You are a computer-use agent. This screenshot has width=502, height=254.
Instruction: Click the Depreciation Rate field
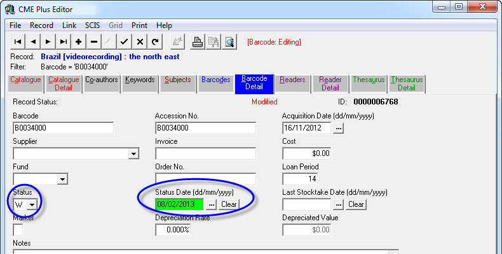pos(173,230)
